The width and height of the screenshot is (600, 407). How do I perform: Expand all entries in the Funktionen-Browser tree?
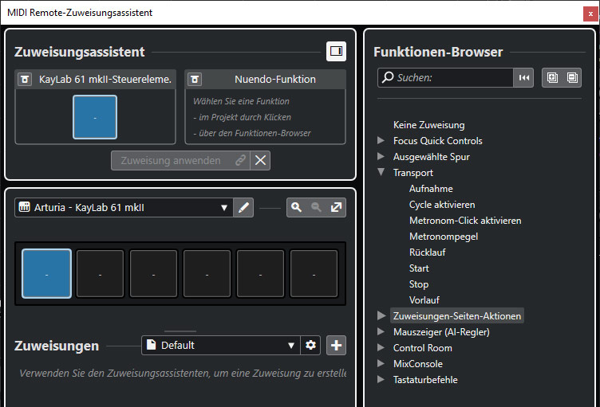[x=551, y=77]
